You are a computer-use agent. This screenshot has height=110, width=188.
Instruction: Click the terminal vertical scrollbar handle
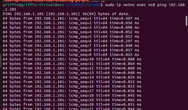click(x=186, y=21)
